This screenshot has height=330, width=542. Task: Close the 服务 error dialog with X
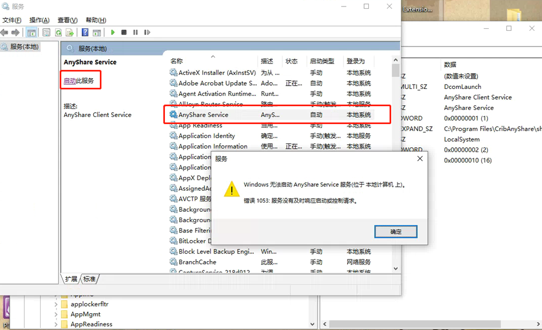420,158
